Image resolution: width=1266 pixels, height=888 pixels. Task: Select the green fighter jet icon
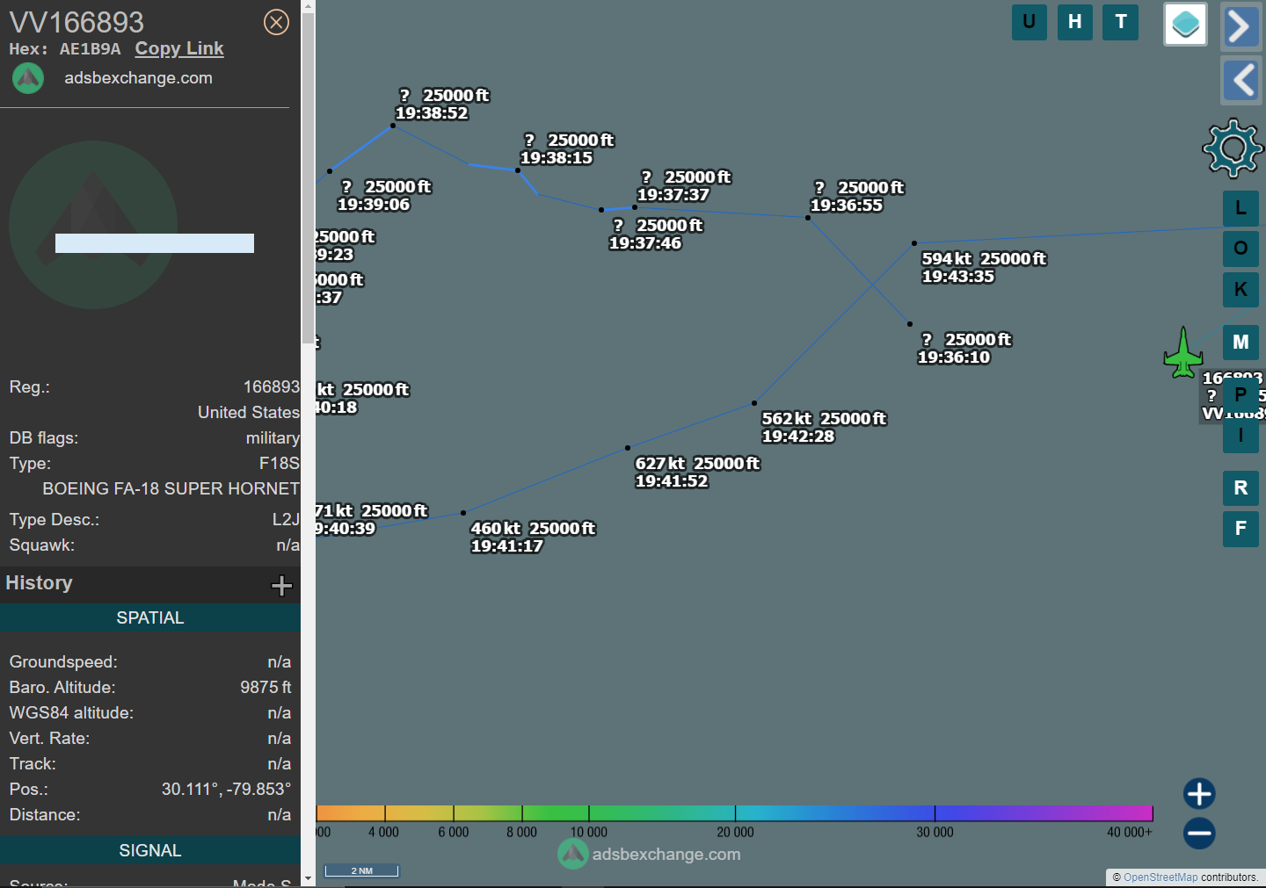click(1183, 353)
